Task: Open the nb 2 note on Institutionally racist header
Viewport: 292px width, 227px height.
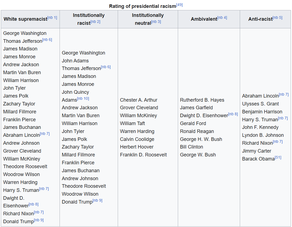Action: tap(95, 22)
